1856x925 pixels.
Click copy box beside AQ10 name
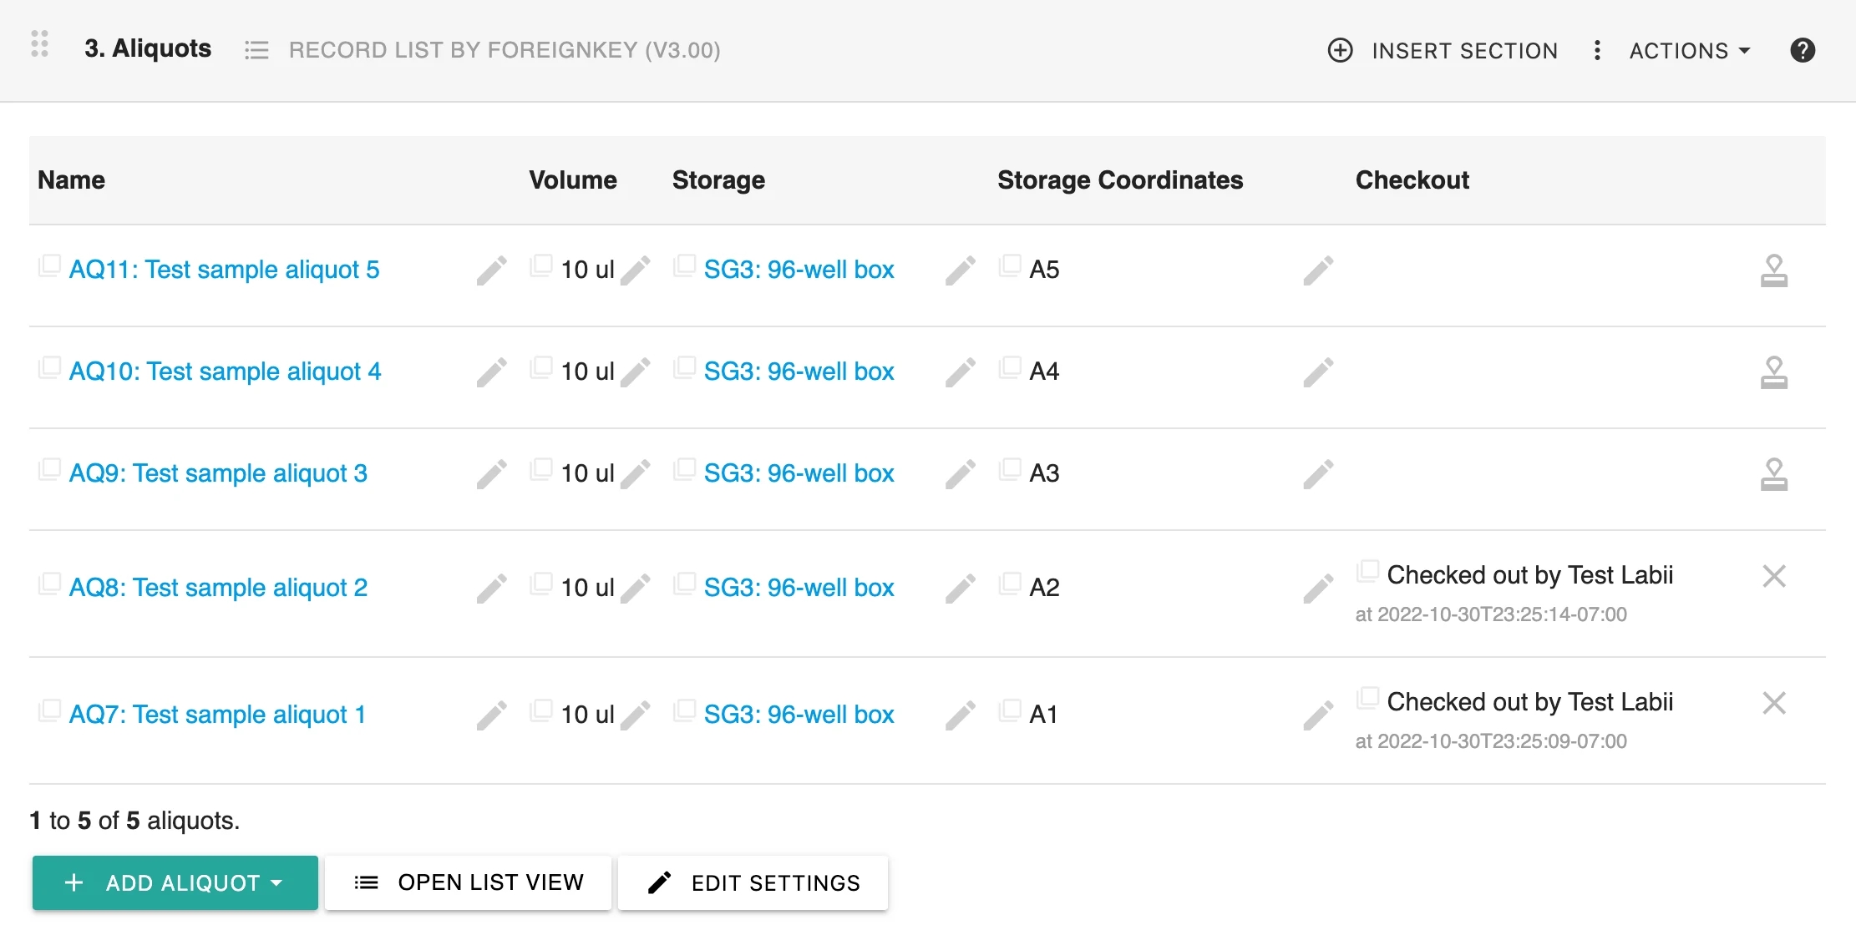[49, 367]
